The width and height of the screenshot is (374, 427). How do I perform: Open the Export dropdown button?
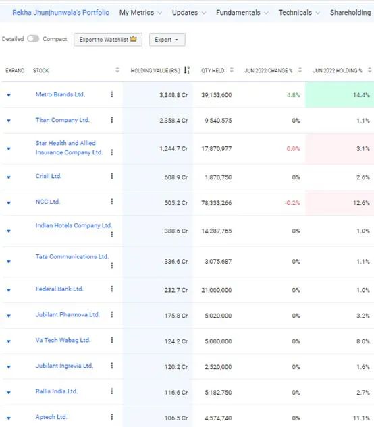(x=167, y=40)
